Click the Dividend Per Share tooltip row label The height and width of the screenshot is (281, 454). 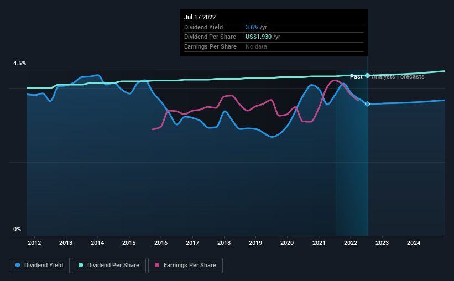click(x=210, y=37)
